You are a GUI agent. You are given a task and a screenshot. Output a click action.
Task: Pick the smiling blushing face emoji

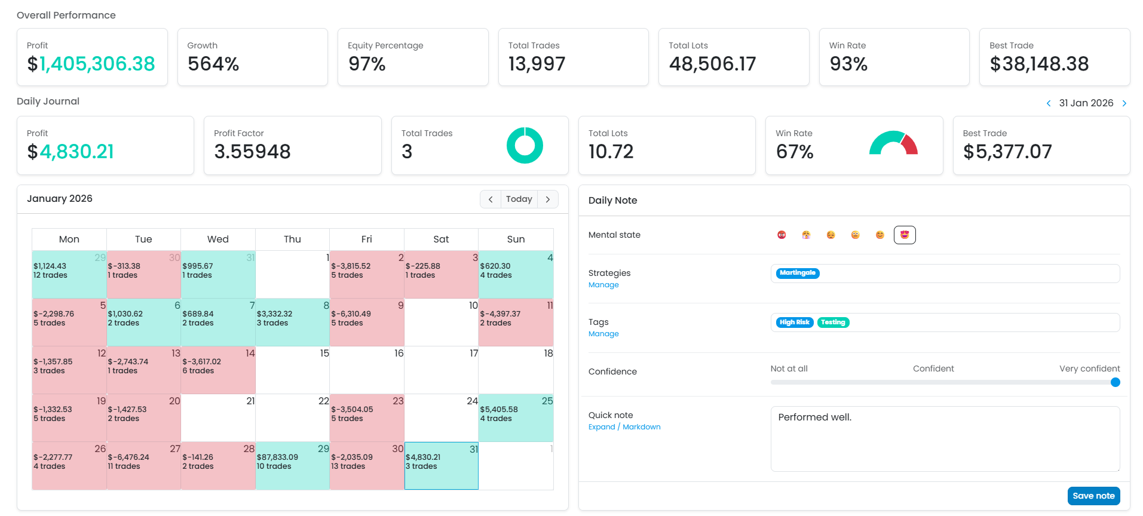click(x=880, y=235)
